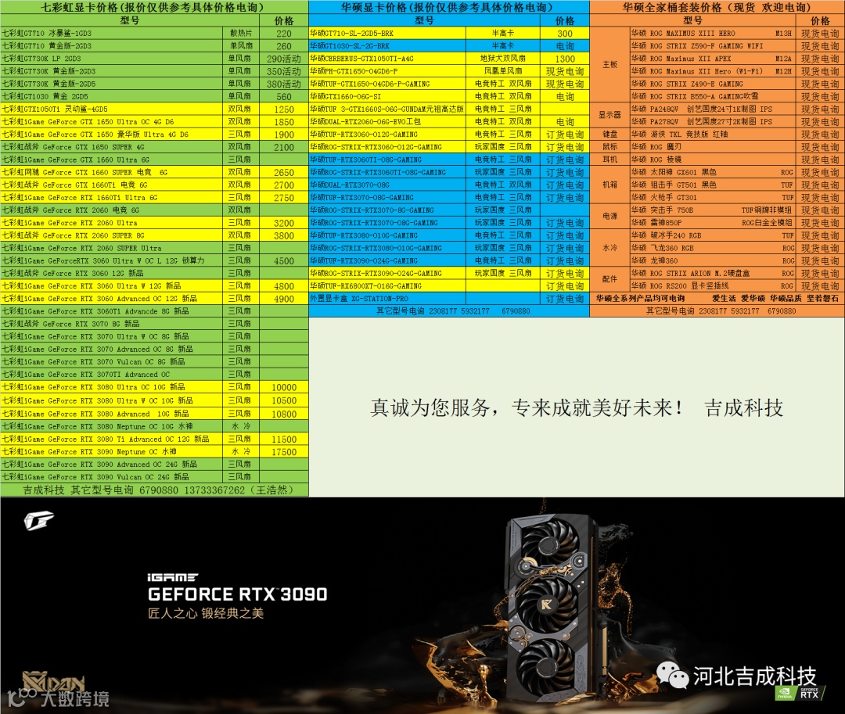Select the 华硕TUF 3-GTX1660S-O6G-GUNDAM row
Screen dimensions: 845x714
(449, 109)
